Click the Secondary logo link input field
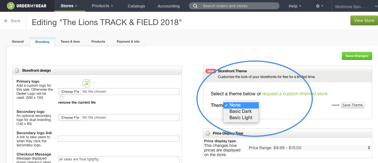The width and height of the screenshot is (378, 163). click(x=119, y=139)
